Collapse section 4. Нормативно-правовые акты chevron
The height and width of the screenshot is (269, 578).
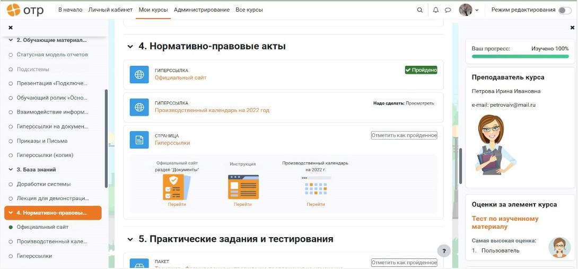point(130,47)
